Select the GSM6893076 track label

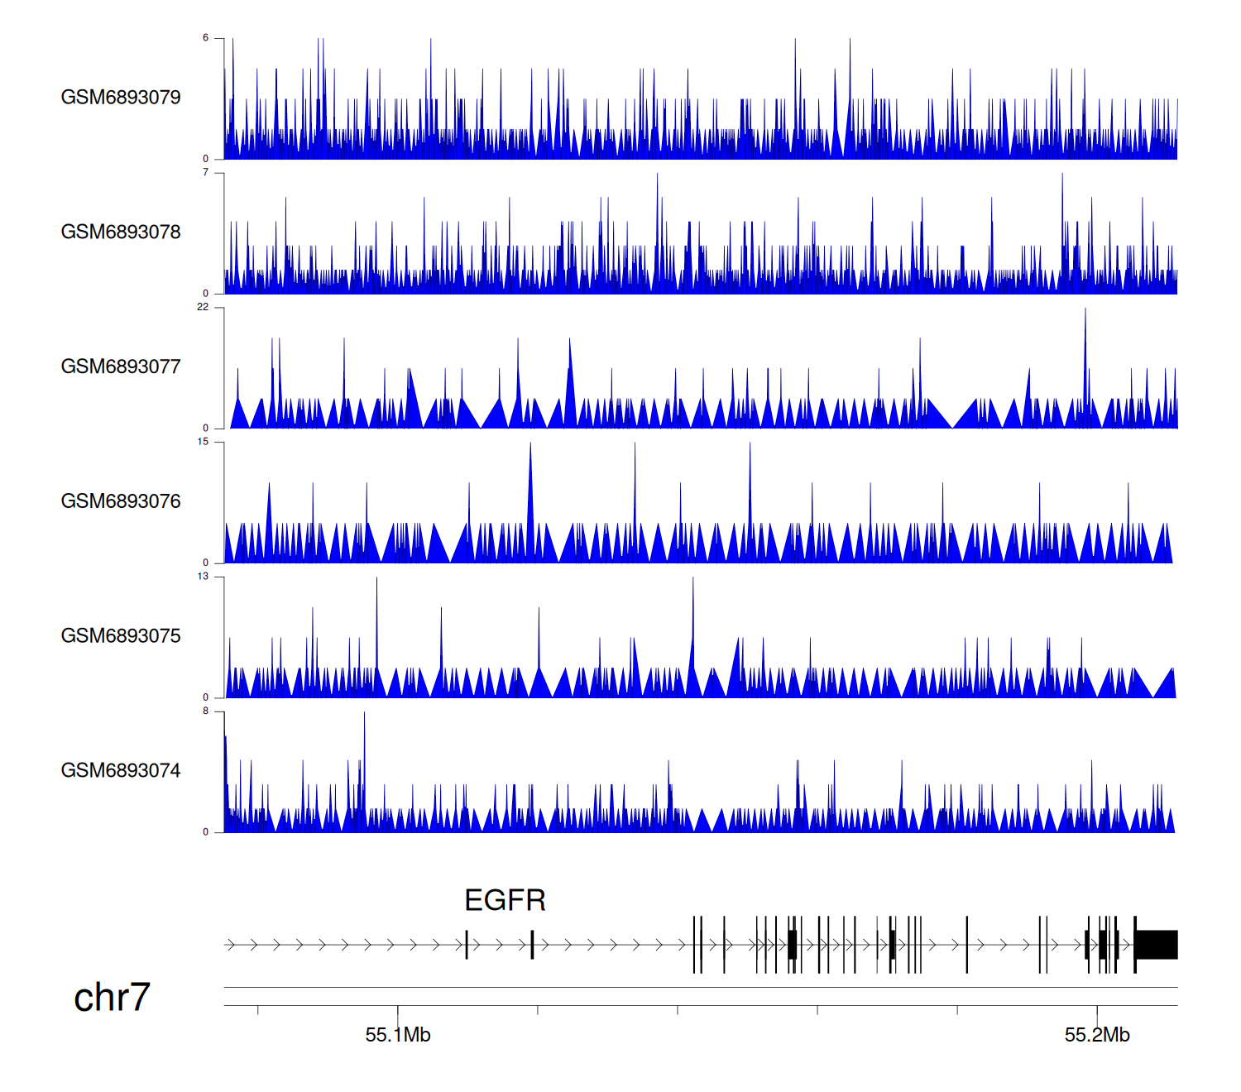[x=121, y=501]
